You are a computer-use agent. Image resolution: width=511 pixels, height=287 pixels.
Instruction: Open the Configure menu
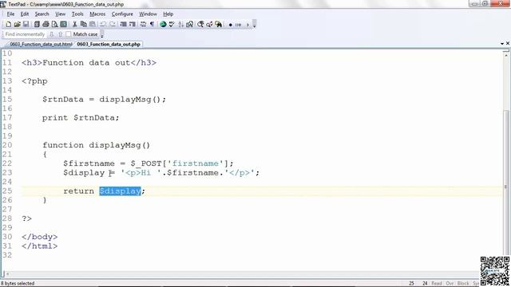[x=122, y=14]
